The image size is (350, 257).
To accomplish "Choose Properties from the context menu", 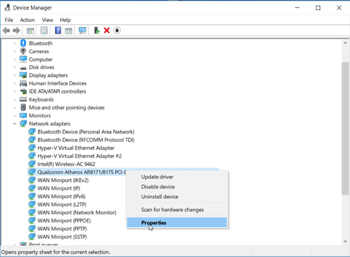I will [x=153, y=223].
